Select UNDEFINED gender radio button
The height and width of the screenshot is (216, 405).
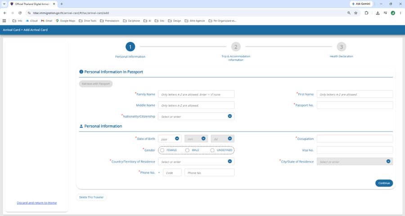212,150
